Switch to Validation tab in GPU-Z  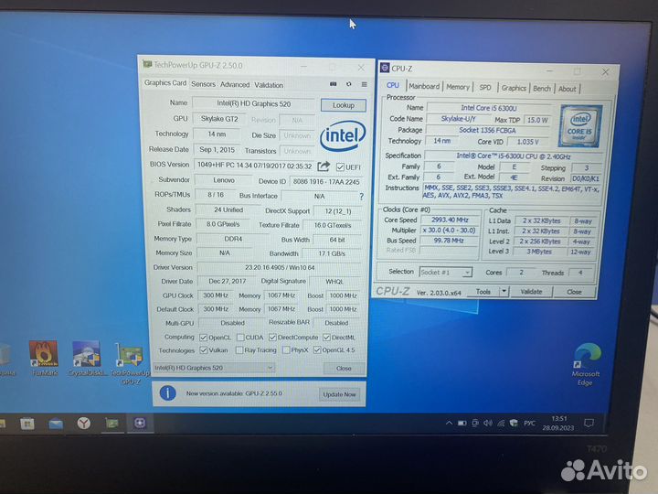pos(269,85)
